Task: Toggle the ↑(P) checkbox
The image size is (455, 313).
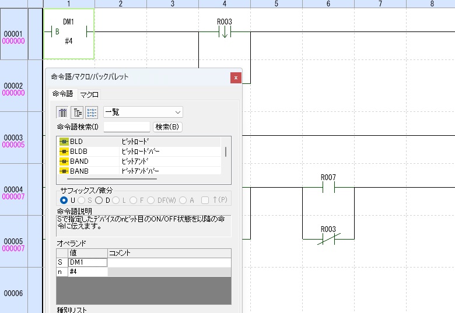Action: (x=205, y=200)
